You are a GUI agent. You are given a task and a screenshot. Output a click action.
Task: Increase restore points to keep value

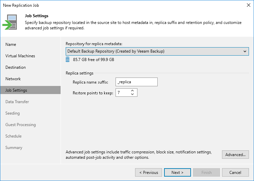132,91
